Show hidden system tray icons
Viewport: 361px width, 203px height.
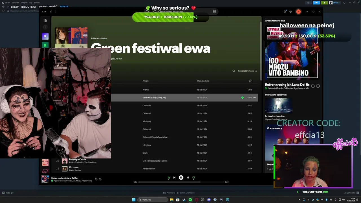click(299, 200)
